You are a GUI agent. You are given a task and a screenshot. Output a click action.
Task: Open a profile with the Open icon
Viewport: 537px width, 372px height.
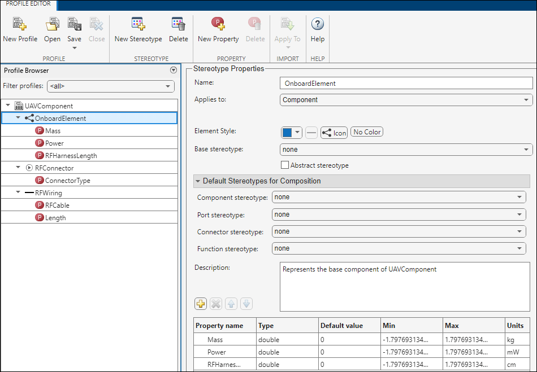pos(53,24)
